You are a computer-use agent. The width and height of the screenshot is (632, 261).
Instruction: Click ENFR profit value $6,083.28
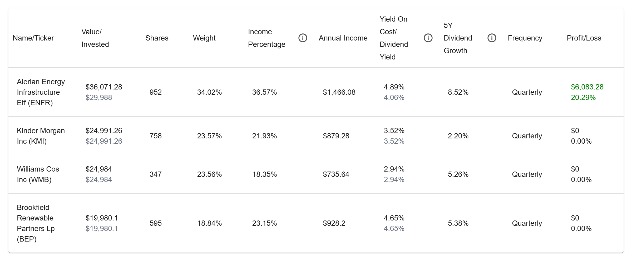tap(587, 87)
